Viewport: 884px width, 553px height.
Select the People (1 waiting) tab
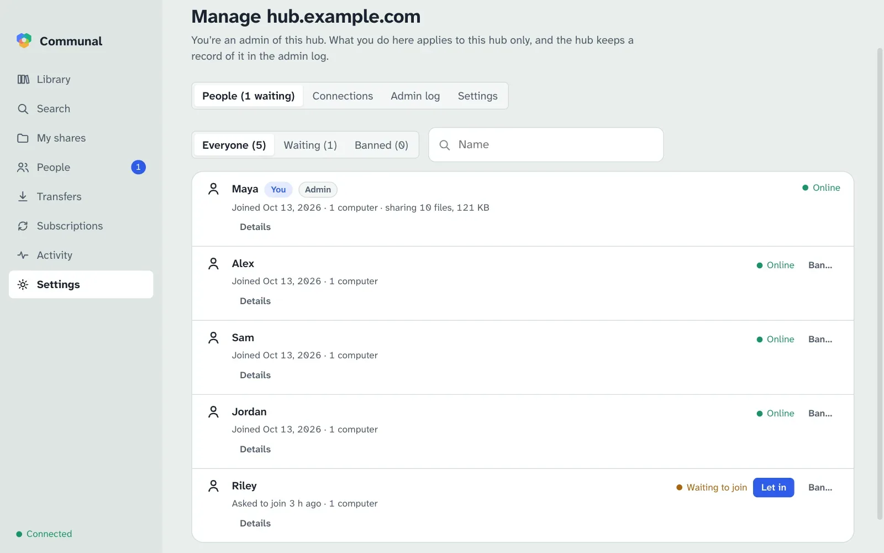(249, 96)
